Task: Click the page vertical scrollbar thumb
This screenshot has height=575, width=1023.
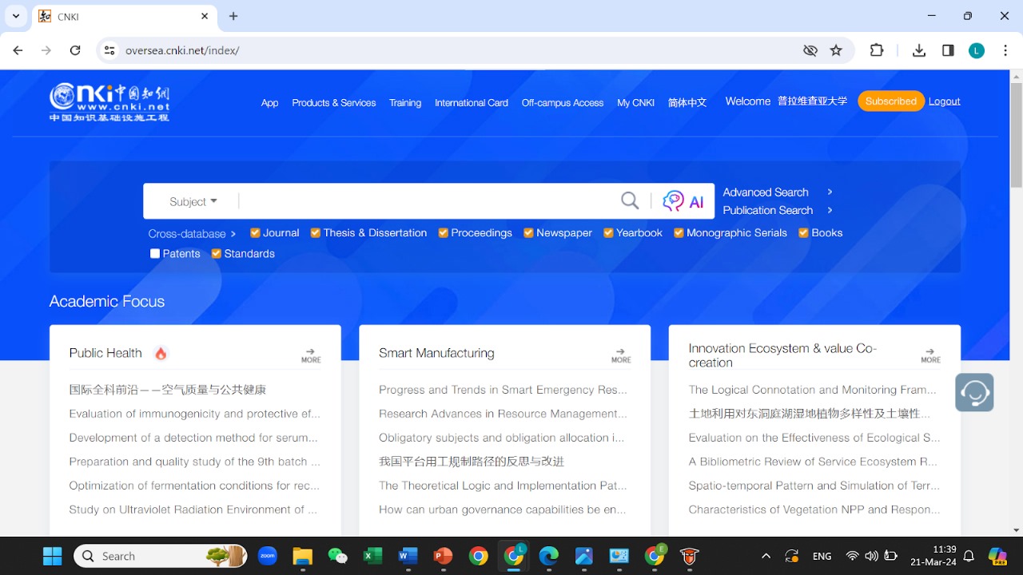Action: (x=1016, y=136)
